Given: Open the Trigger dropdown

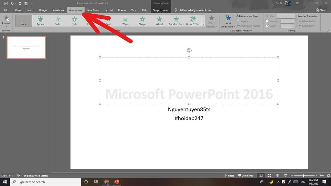Looking at the screenshot, I should tap(244, 21).
